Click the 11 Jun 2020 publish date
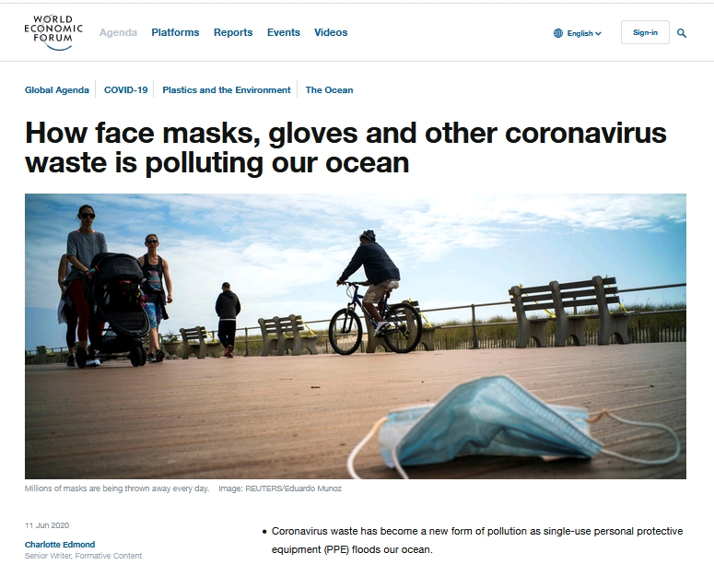The width and height of the screenshot is (714, 565). tap(47, 525)
